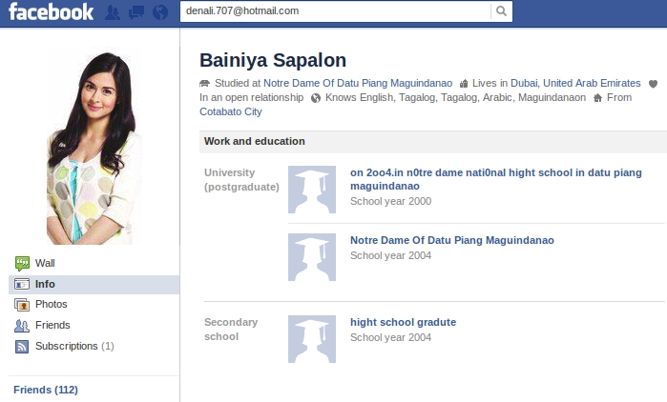Open messages icon in top bar

[x=136, y=12]
